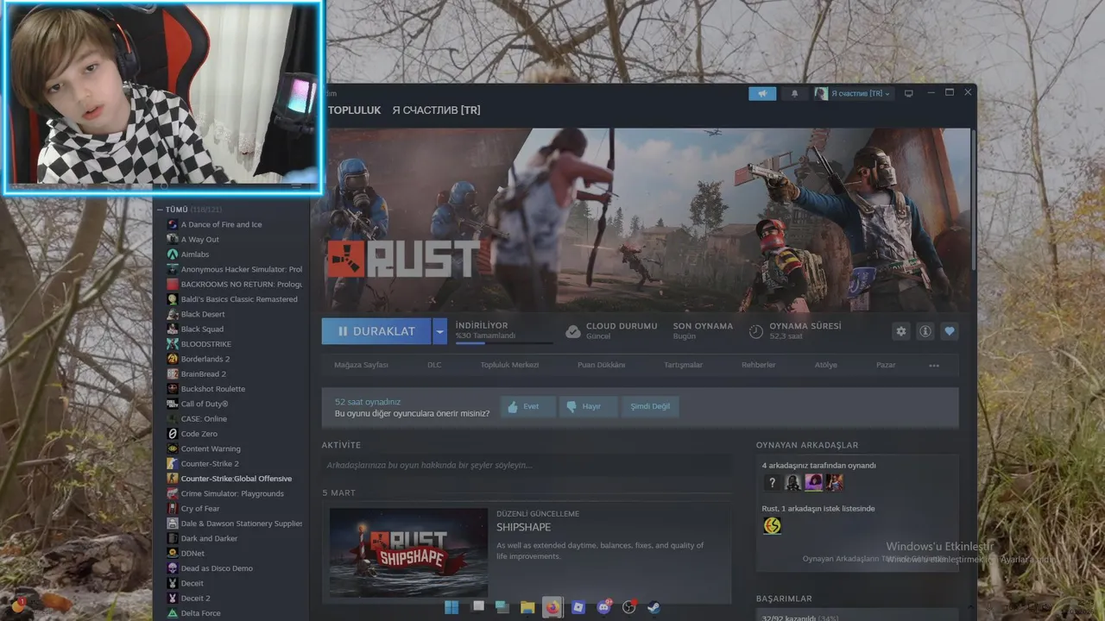
Task: Open Task View on taskbar
Action: coord(477,607)
